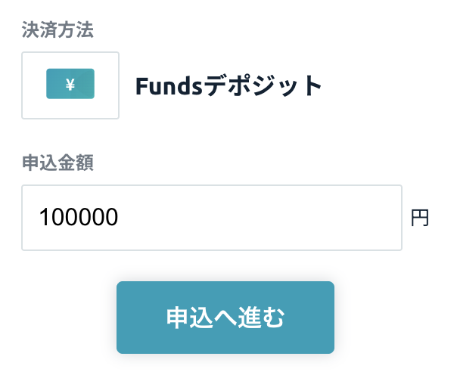Image resolution: width=457 pixels, height=378 pixels.
Task: Select the bordered payment method thumbnail
Action: (x=70, y=85)
